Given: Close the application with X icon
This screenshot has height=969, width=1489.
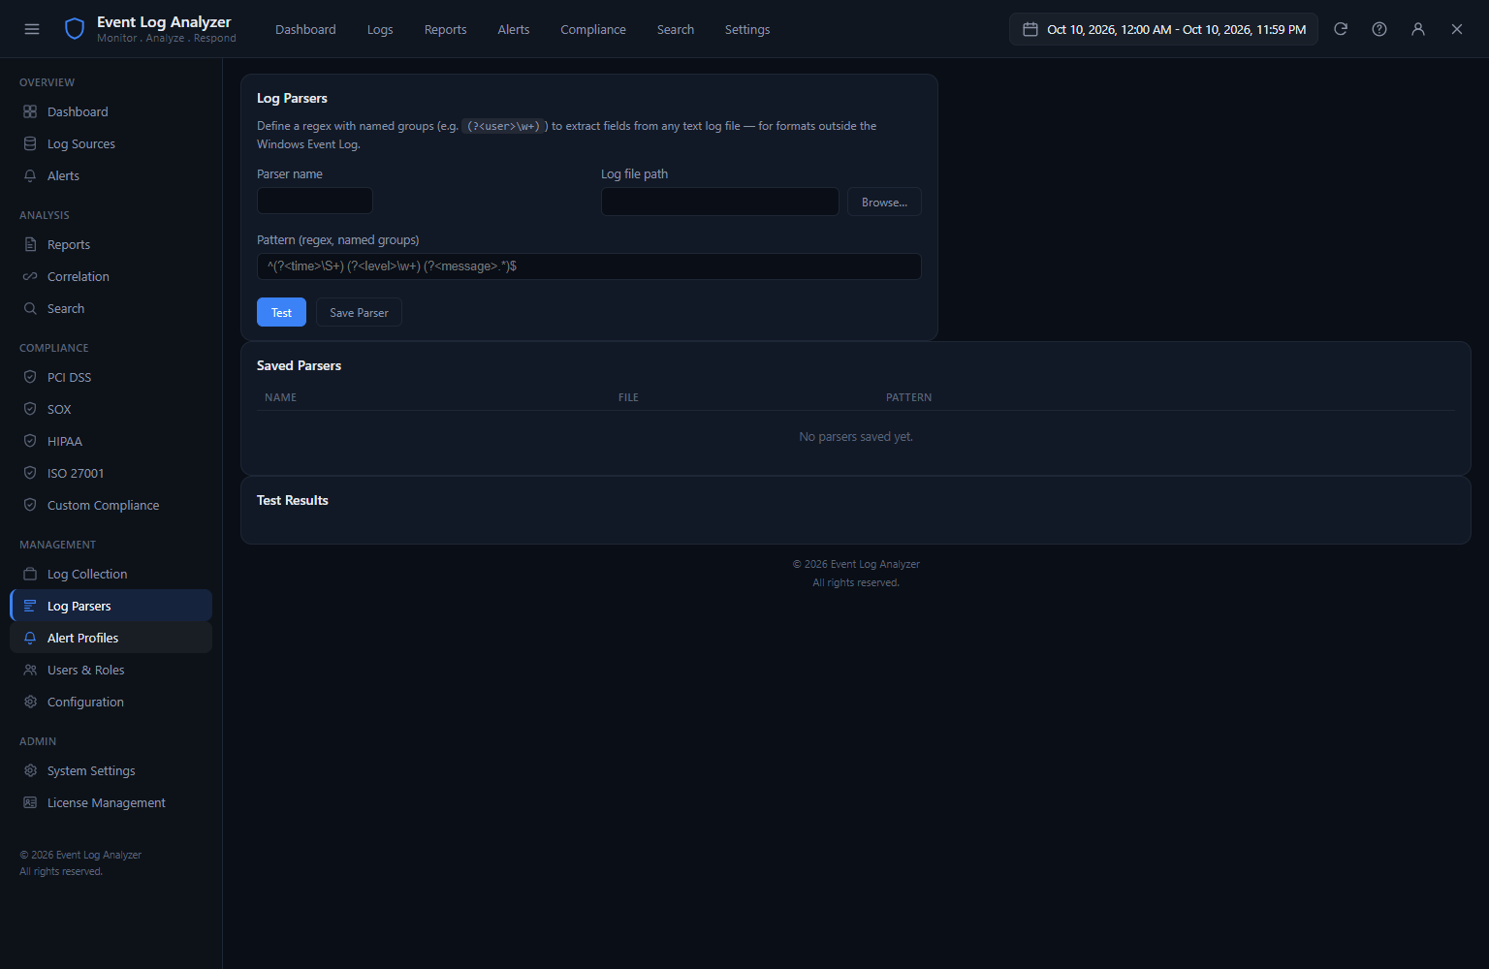Looking at the screenshot, I should 1457,29.
